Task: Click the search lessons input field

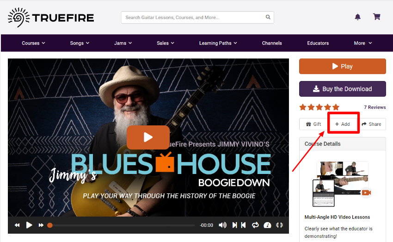Action: 197,17
